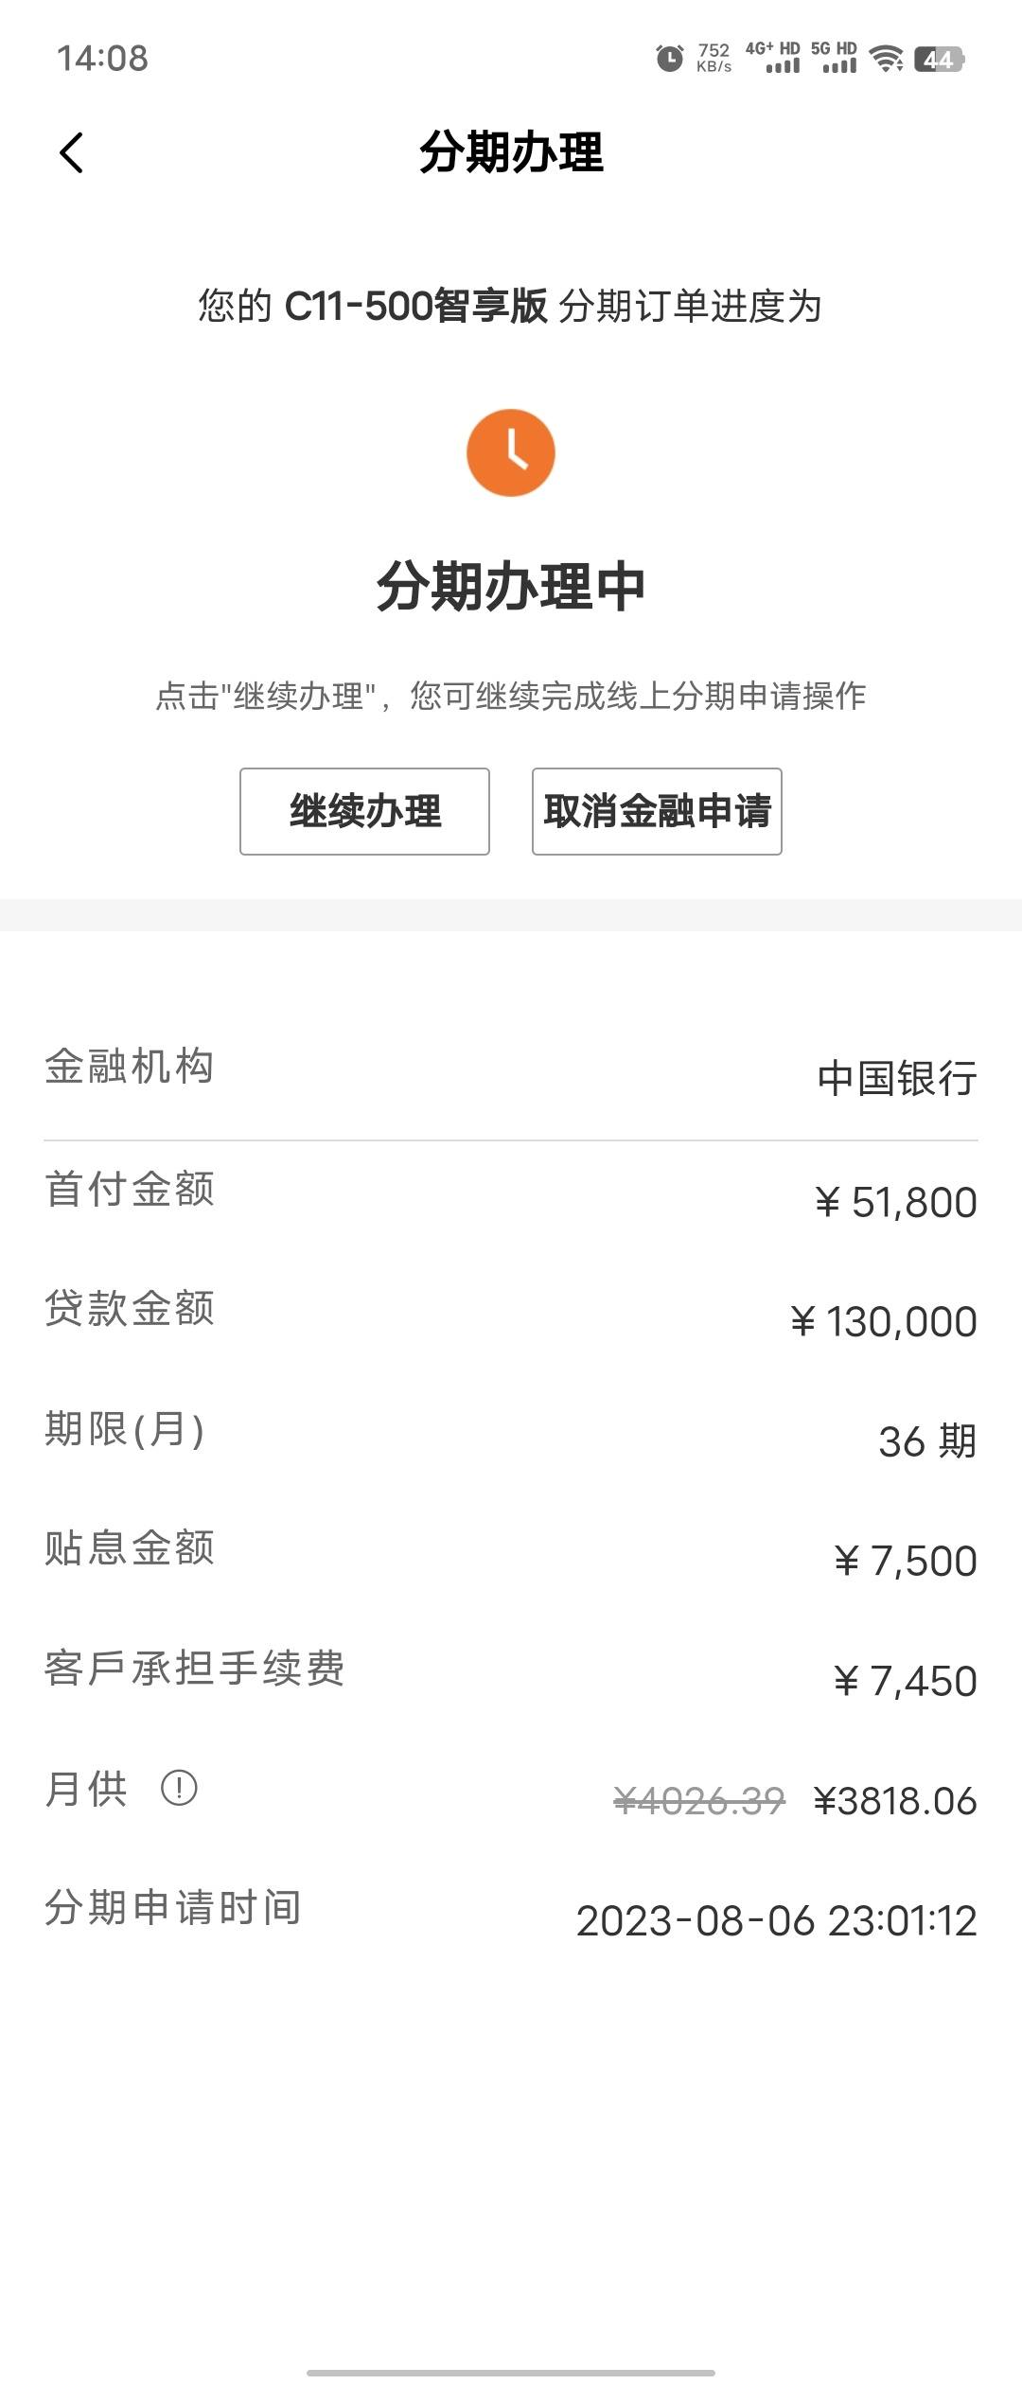Tap the 分期办理 page title
The image size is (1022, 2385).
click(511, 152)
